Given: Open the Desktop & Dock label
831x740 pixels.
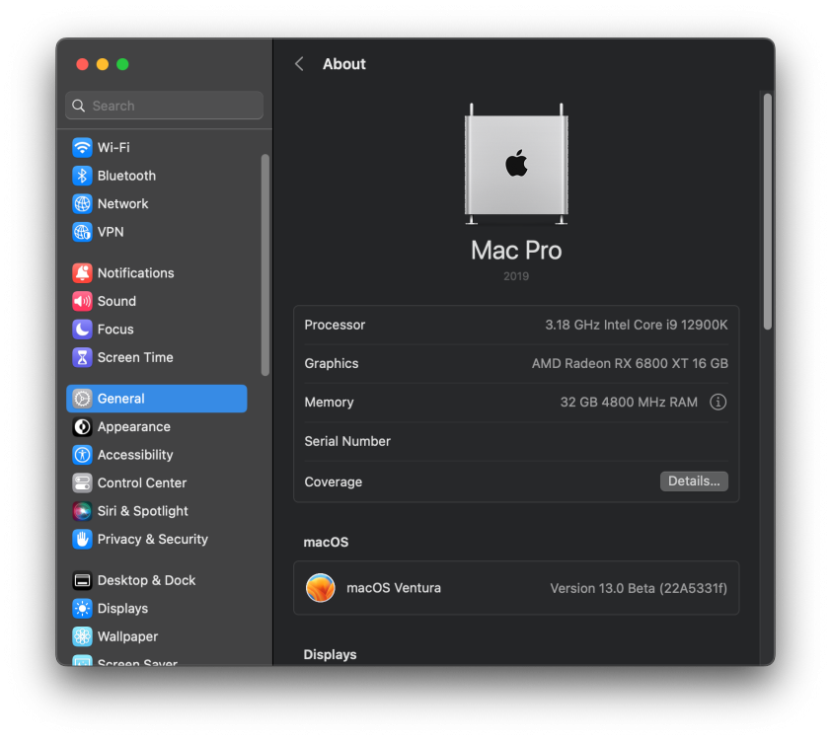Looking at the screenshot, I should [146, 580].
